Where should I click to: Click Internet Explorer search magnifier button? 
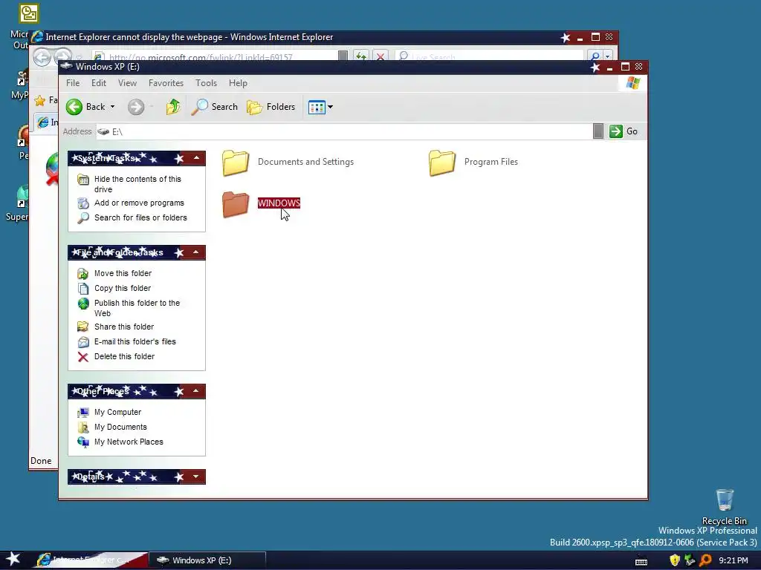point(595,56)
